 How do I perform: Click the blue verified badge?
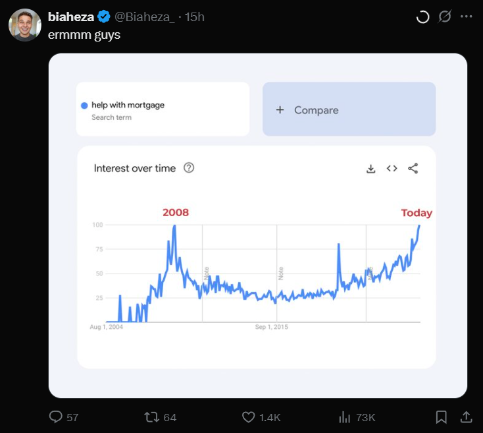tap(104, 16)
